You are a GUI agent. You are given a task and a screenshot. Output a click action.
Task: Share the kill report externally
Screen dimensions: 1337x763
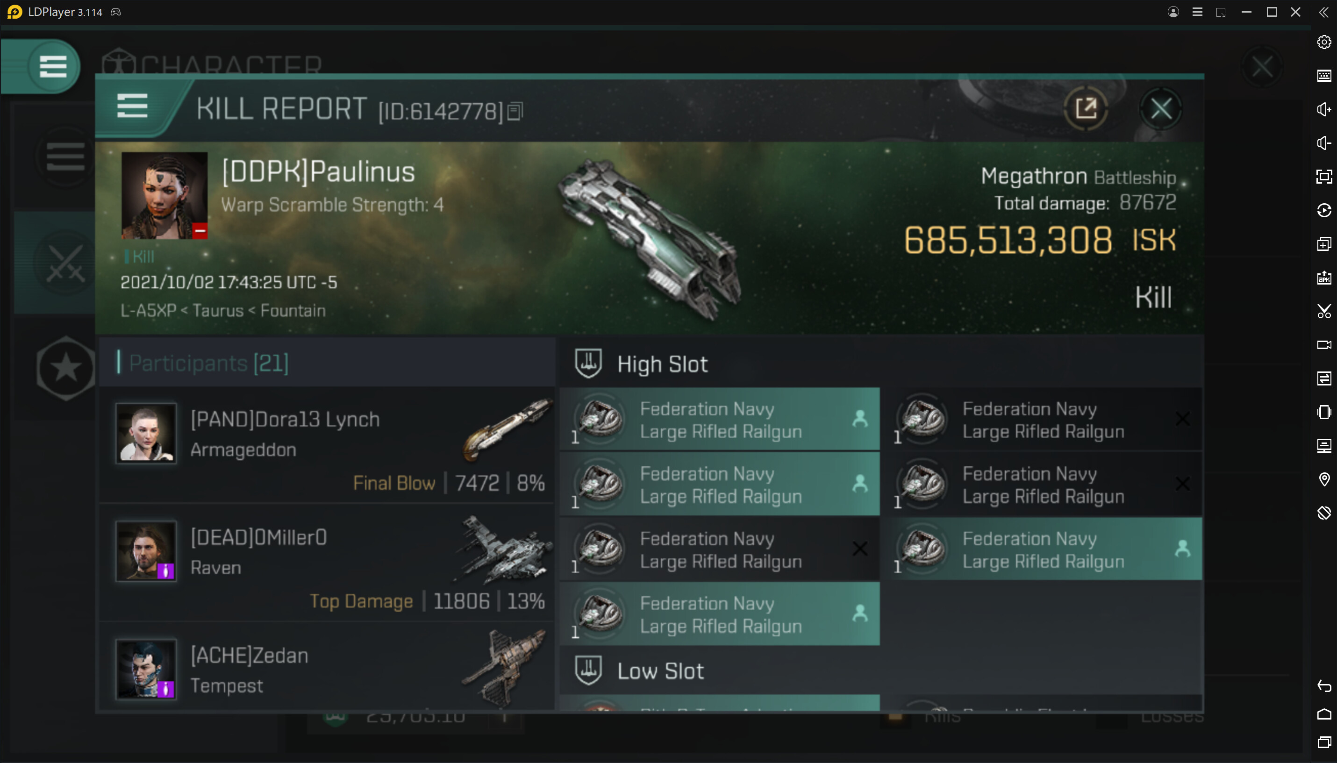1086,108
